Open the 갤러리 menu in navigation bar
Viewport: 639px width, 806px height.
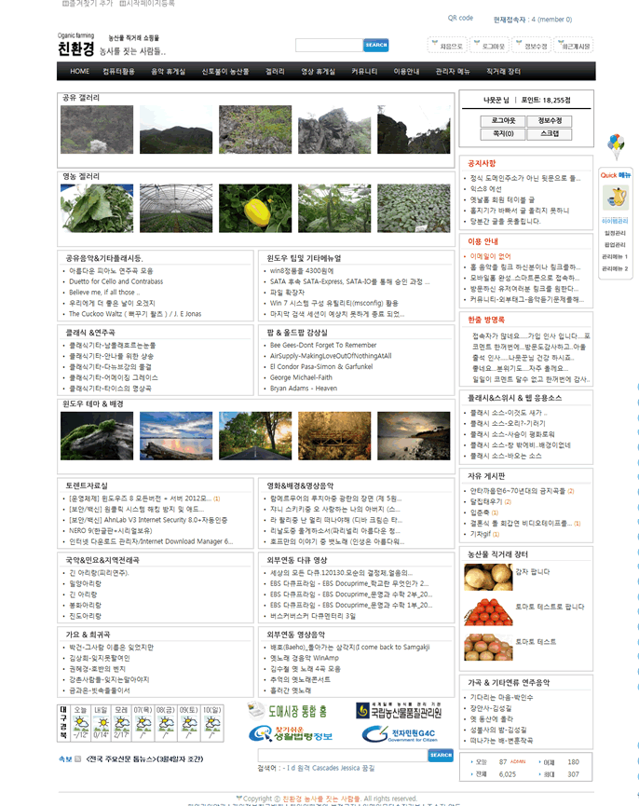[275, 71]
